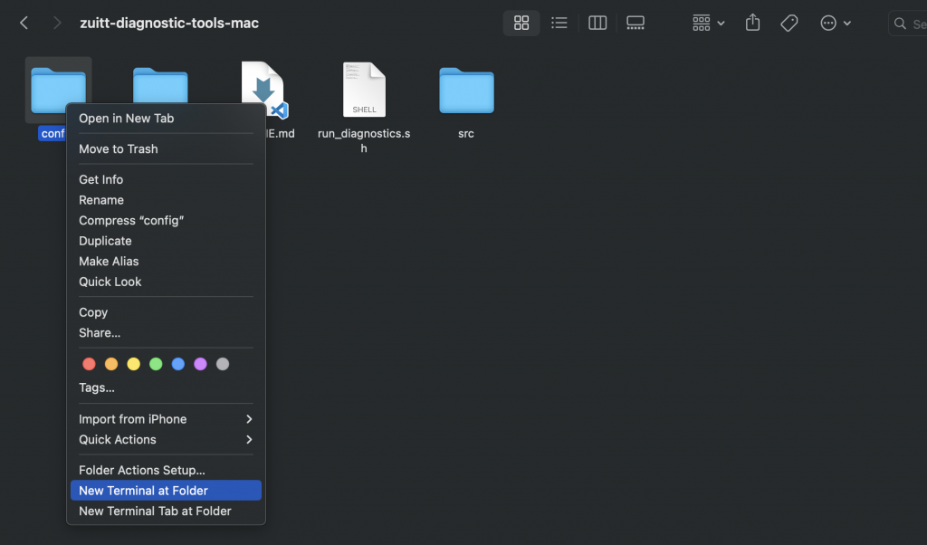Screen dimensions: 927x545
Task: Select the src folder
Action: 466,91
